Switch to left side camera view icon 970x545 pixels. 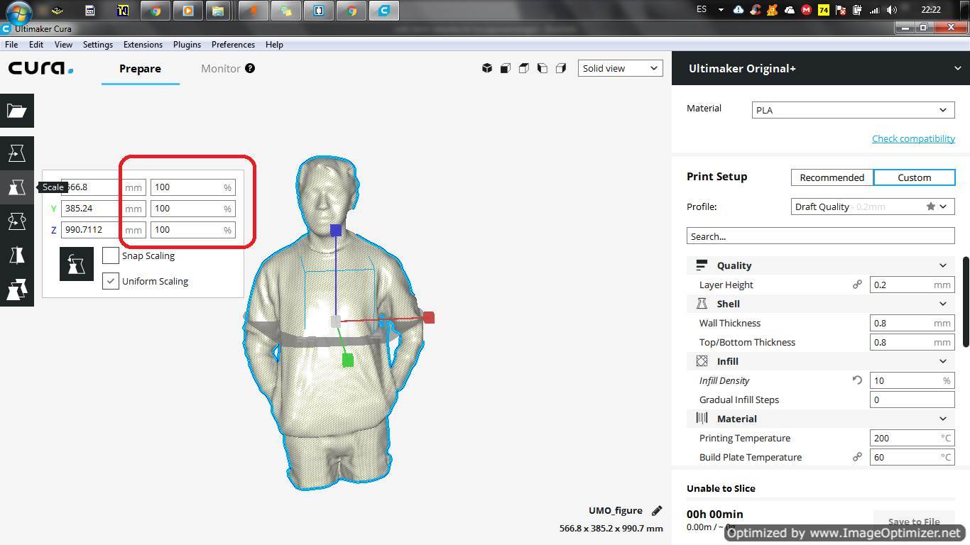543,68
